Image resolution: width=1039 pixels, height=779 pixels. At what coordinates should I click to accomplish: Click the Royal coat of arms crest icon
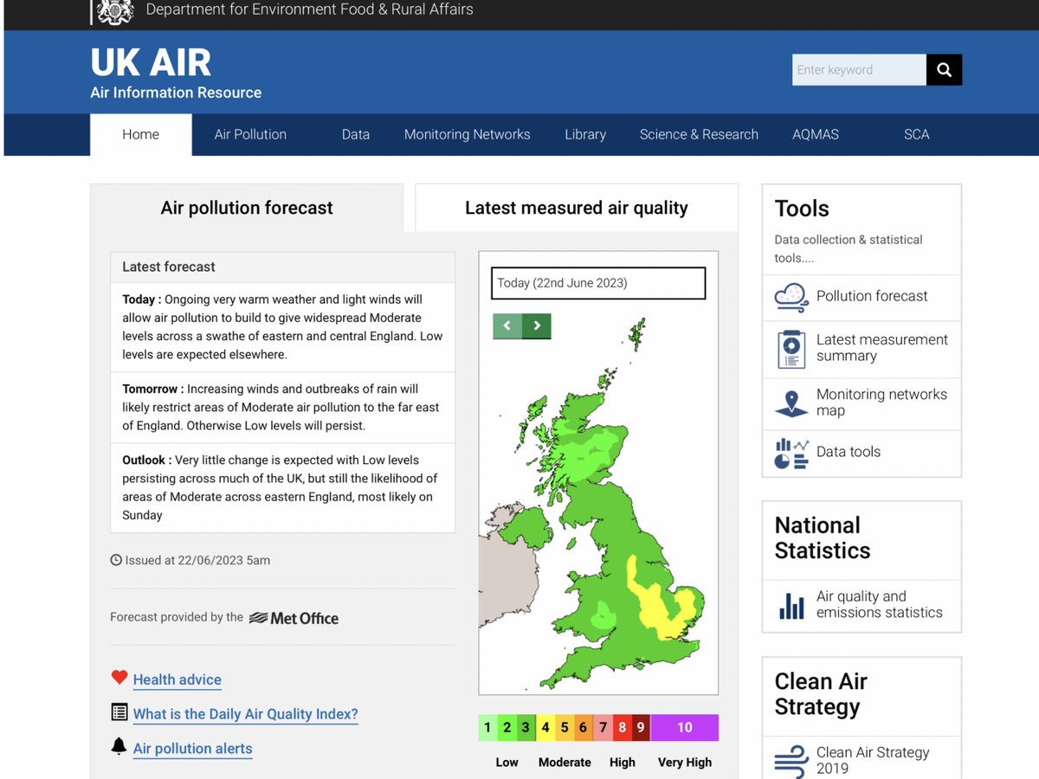[x=114, y=12]
